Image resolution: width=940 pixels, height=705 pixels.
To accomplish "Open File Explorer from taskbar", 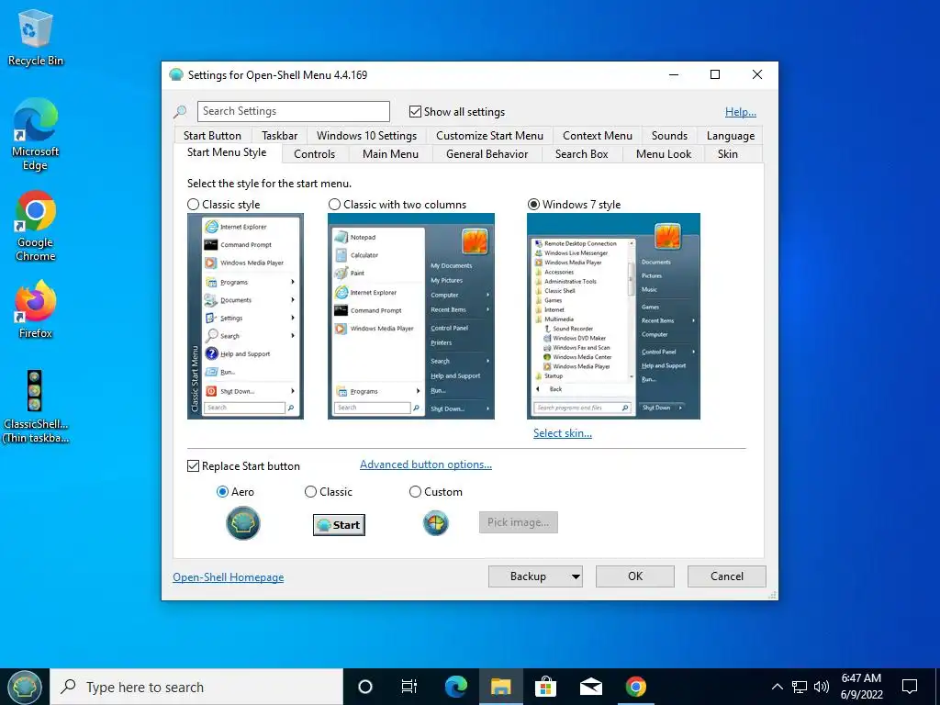I will tap(500, 687).
